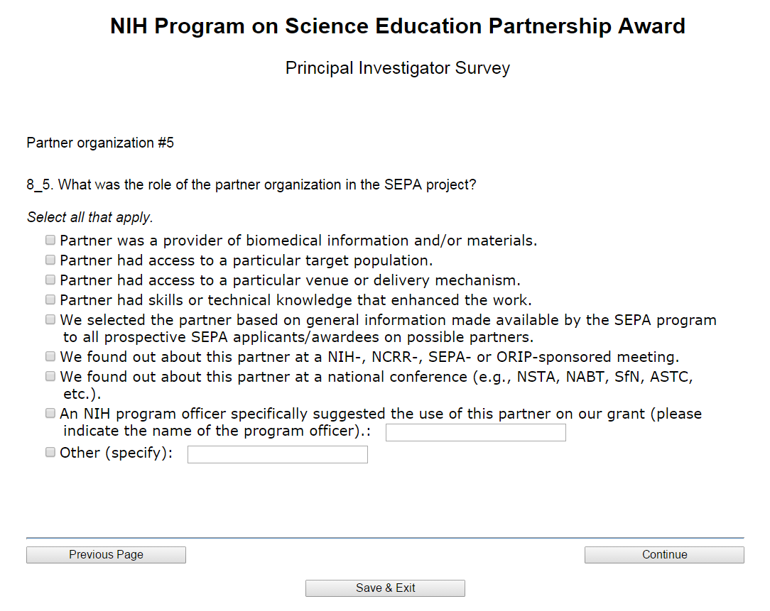Tick the NIH-, NCRR-, SEPA- or ORIP-sponsored meeting checkbox
Viewport: 770px width, 611px height.
[50, 356]
